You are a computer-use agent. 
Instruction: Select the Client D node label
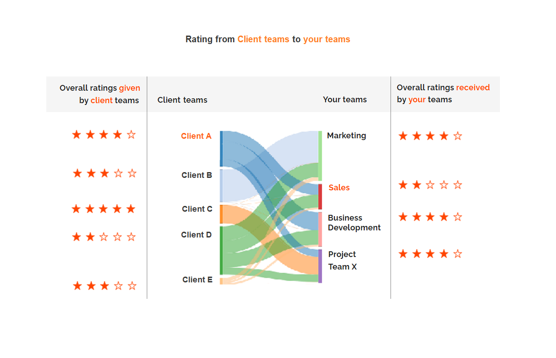point(196,235)
